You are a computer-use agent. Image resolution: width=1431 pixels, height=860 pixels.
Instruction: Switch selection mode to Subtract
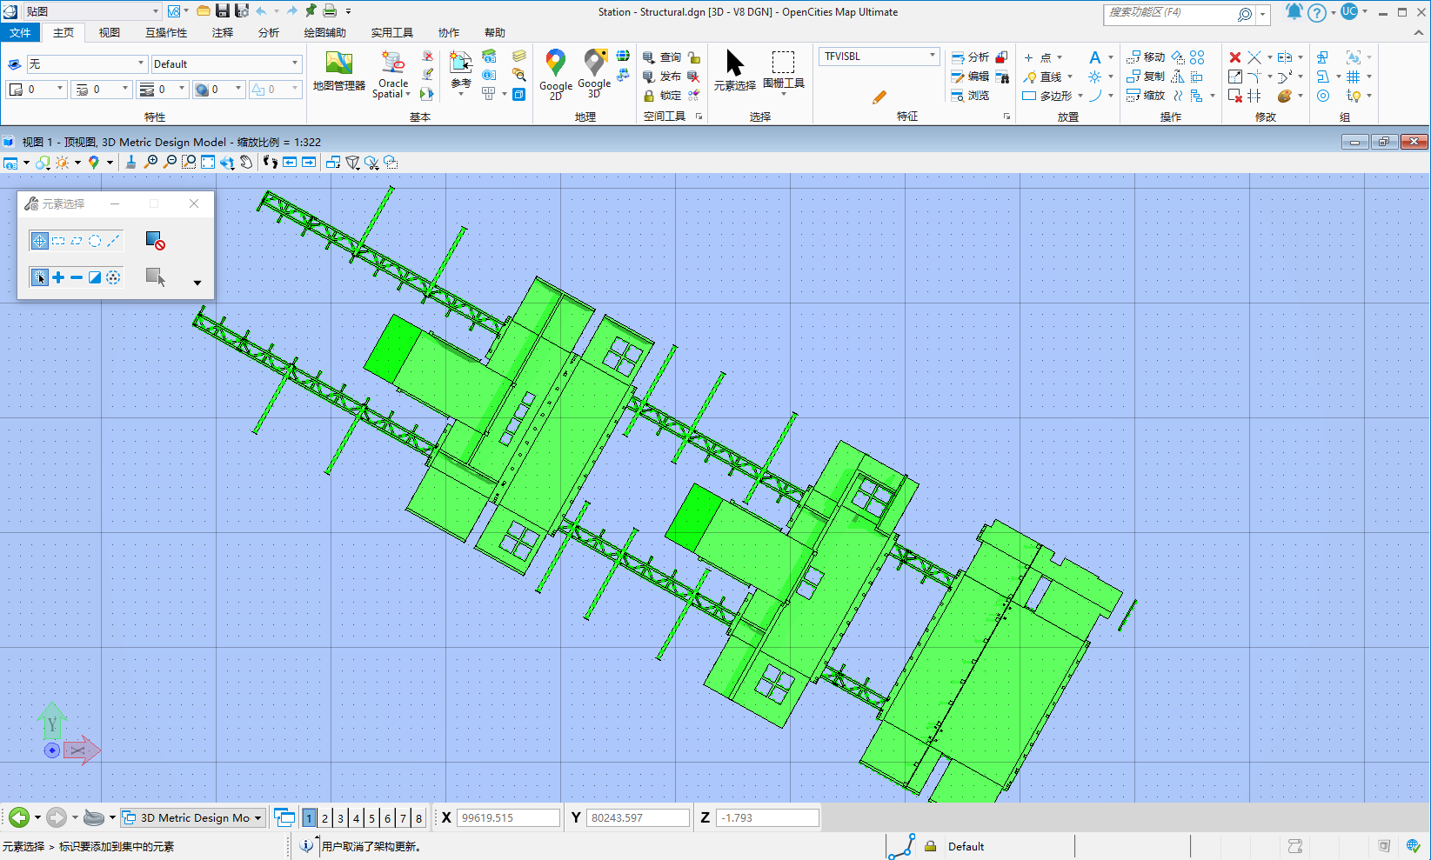(x=77, y=277)
